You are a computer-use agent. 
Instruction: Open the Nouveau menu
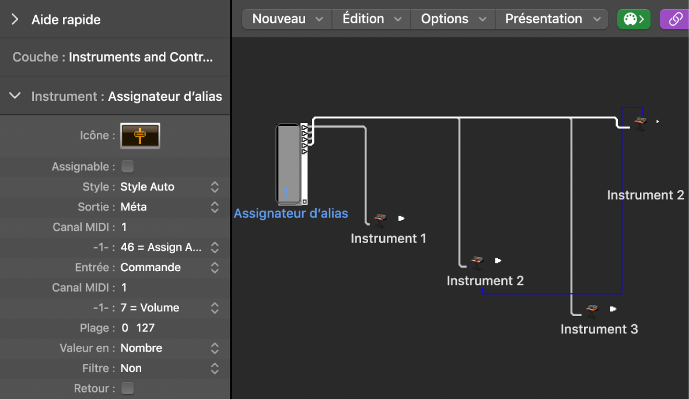pyautogui.click(x=287, y=19)
